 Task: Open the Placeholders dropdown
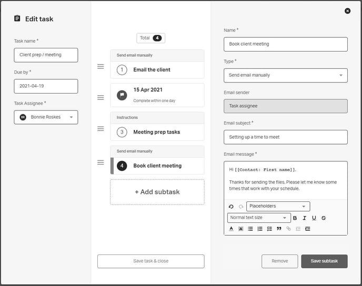point(278,207)
